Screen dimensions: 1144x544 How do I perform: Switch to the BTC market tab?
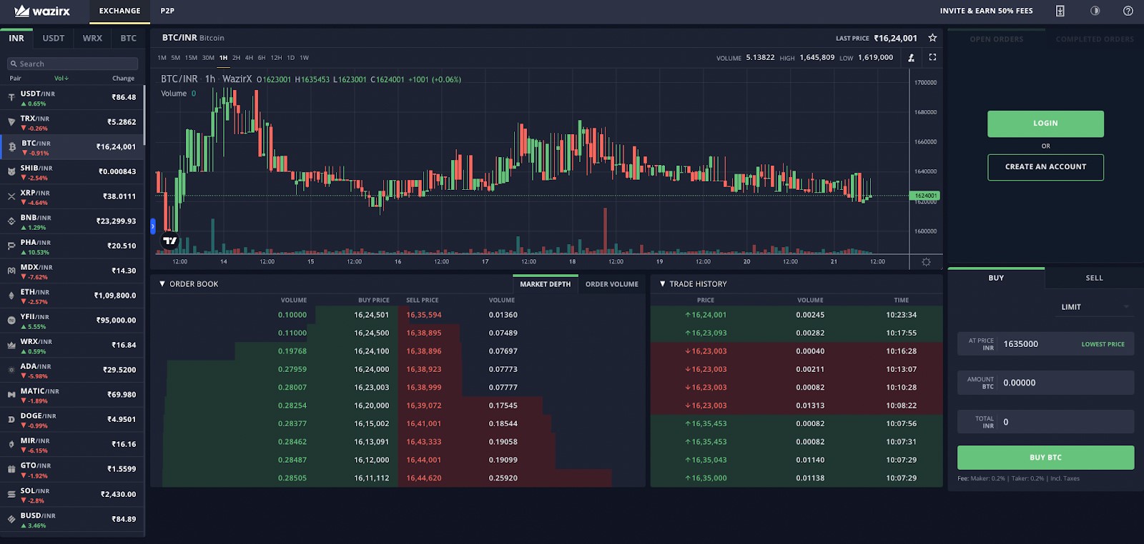pyautogui.click(x=129, y=39)
